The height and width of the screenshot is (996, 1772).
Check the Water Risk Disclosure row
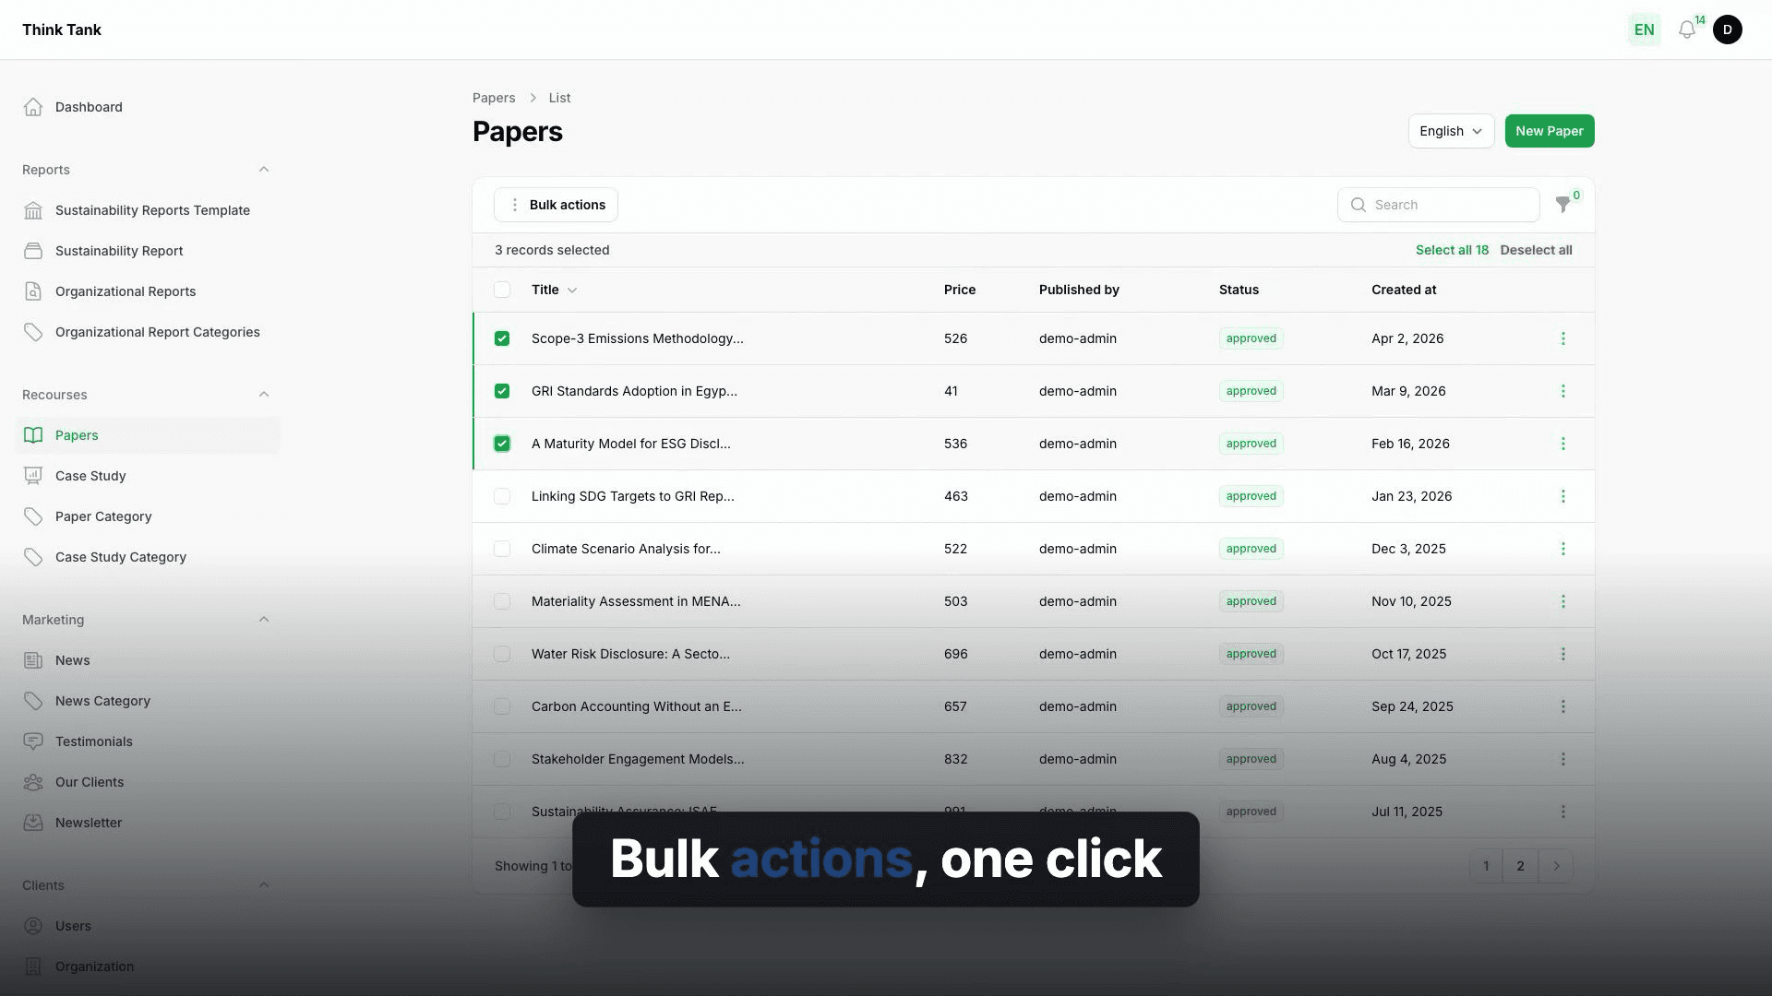tap(502, 654)
